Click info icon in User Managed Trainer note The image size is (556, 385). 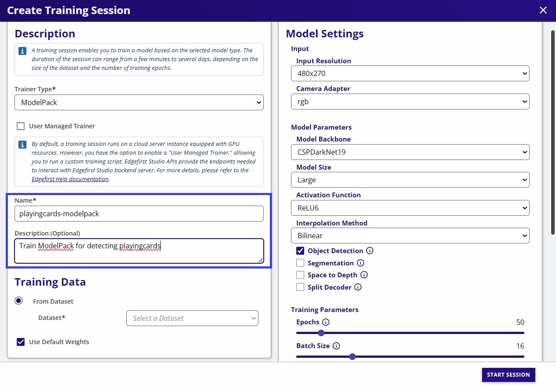(x=22, y=145)
